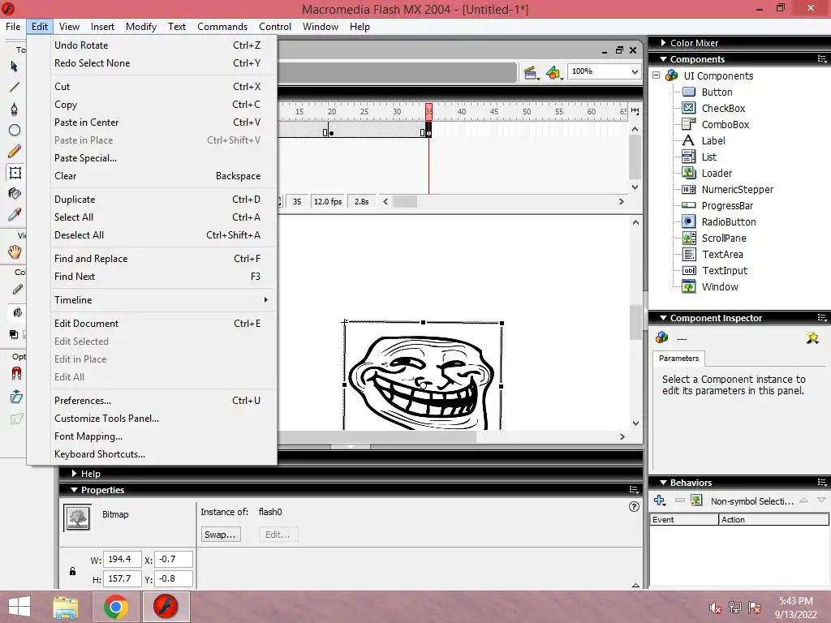The width and height of the screenshot is (831, 623).
Task: Click the fill color bucket control
Action: click(x=17, y=312)
